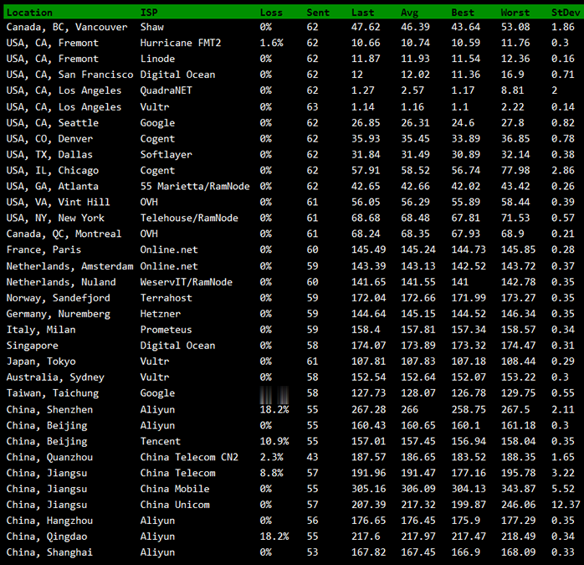Click 18.2% loss for China Shenzhen
584x565 pixels.
(274, 409)
